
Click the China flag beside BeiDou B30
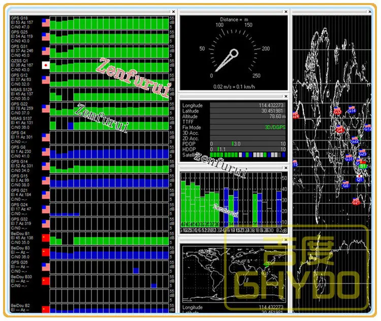pos(46,281)
